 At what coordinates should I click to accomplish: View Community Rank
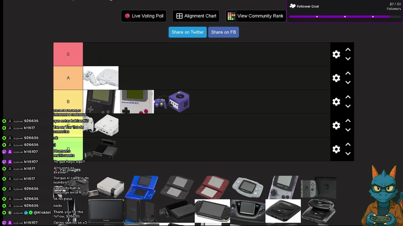(256, 16)
